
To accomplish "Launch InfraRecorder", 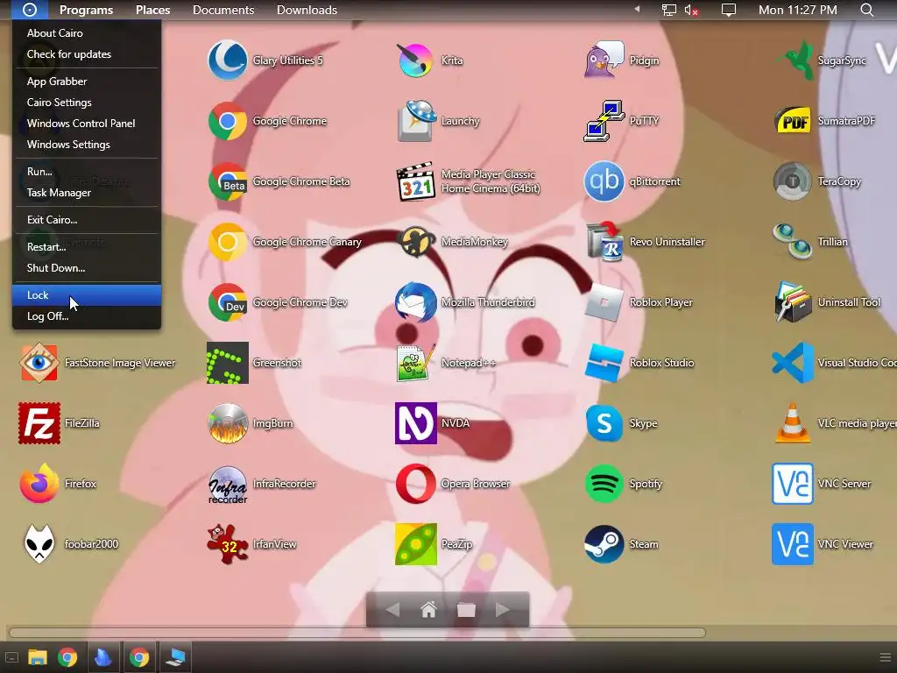I will coord(228,484).
